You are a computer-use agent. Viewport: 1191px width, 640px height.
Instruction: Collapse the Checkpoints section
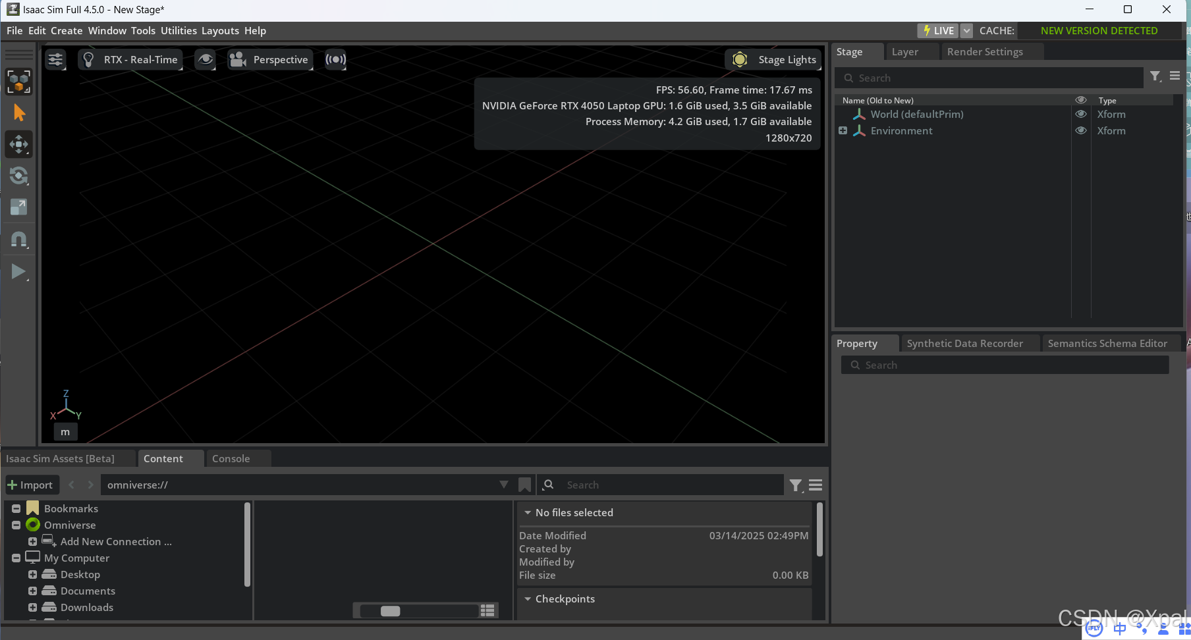(528, 599)
